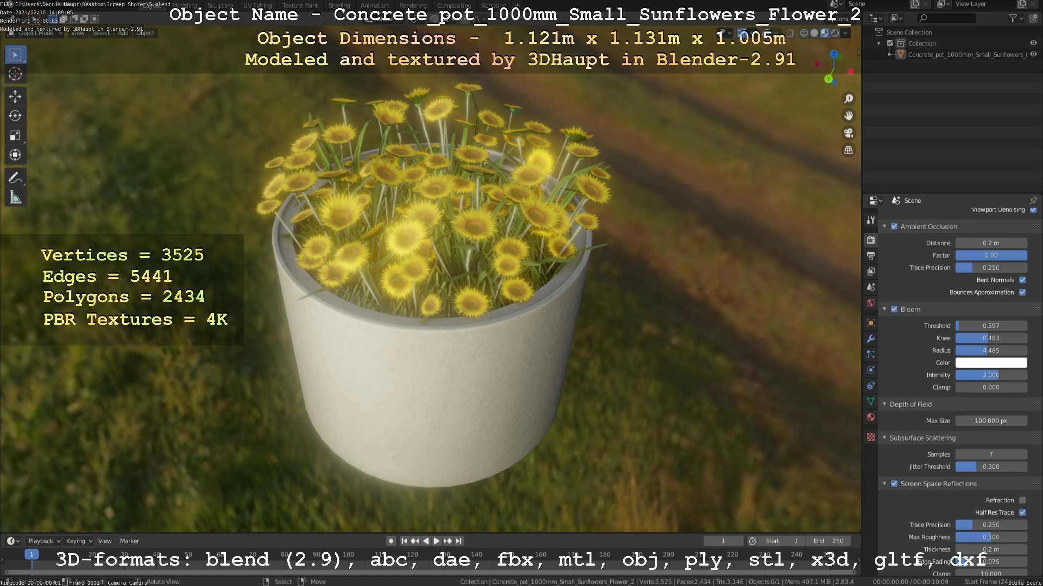This screenshot has width=1043, height=586.
Task: Activate the Transform tool
Action: point(15,155)
